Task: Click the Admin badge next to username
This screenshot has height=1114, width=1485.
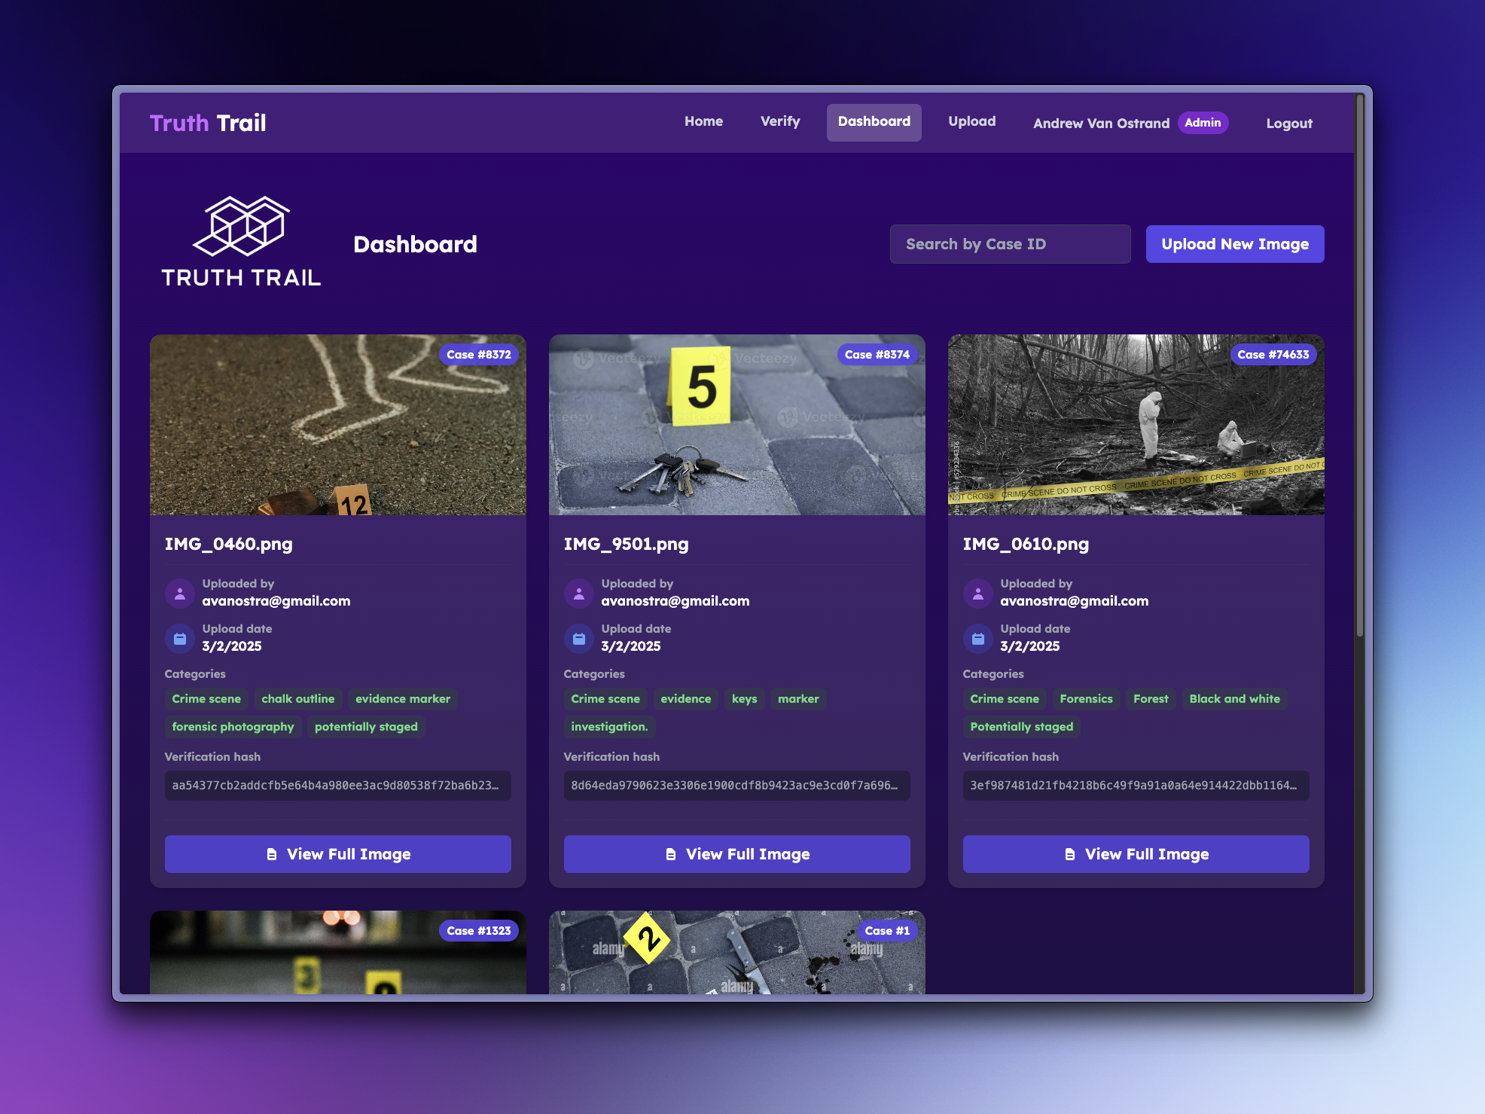Action: coord(1203,123)
